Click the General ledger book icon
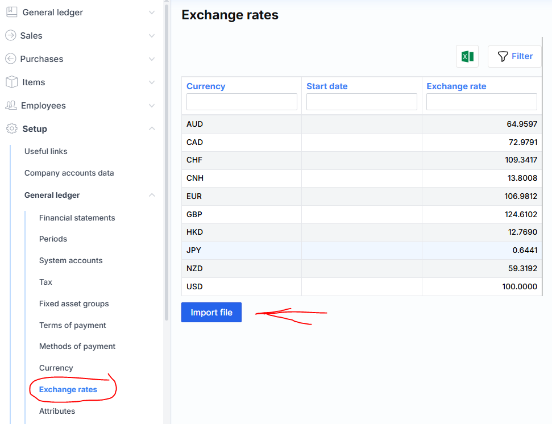 coord(11,12)
